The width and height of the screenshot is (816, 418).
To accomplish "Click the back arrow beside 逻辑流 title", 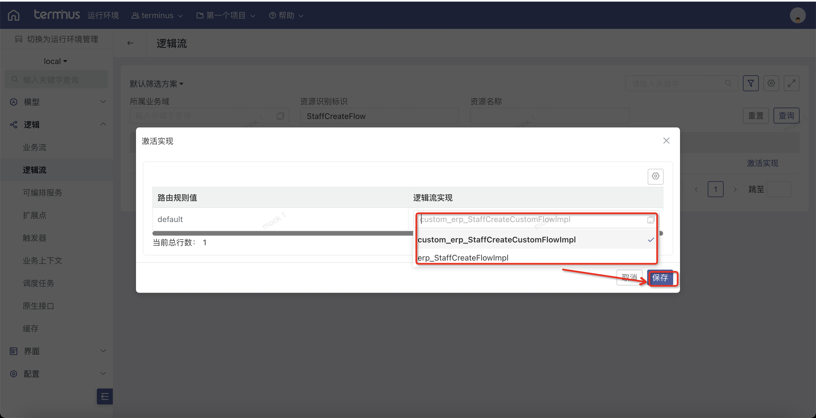I will [130, 43].
